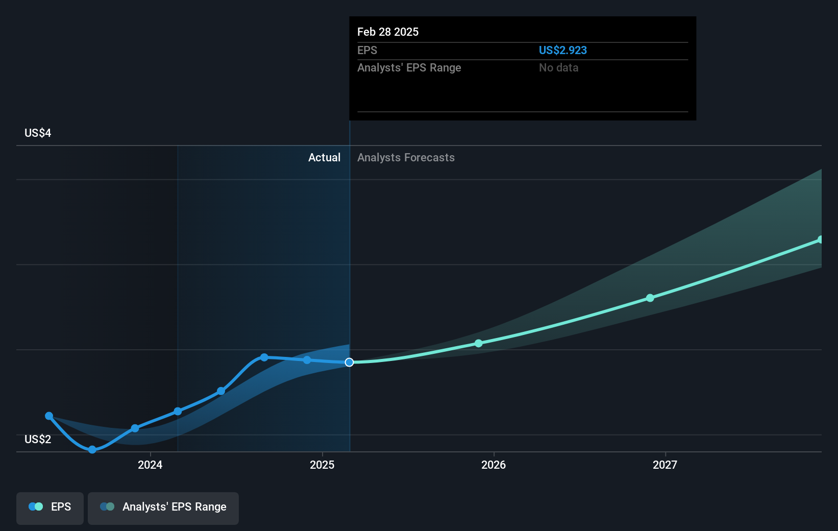Click the 'Feb 28 2025' tooltip date
838x531 pixels.
(388, 32)
